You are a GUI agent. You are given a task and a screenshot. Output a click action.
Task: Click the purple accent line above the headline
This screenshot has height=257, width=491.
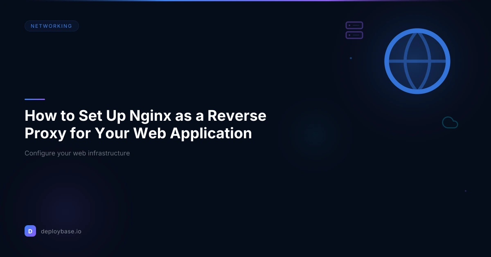tap(35, 99)
